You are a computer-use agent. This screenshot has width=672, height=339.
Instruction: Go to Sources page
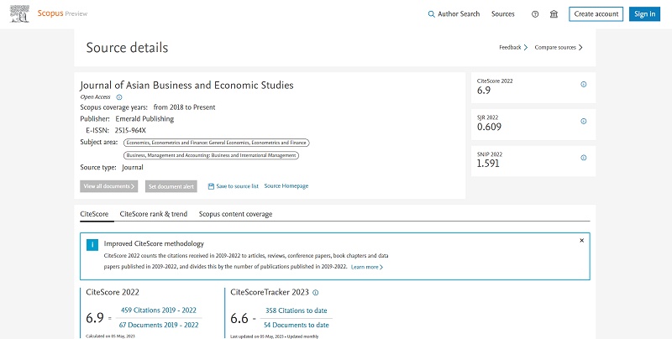(x=502, y=14)
